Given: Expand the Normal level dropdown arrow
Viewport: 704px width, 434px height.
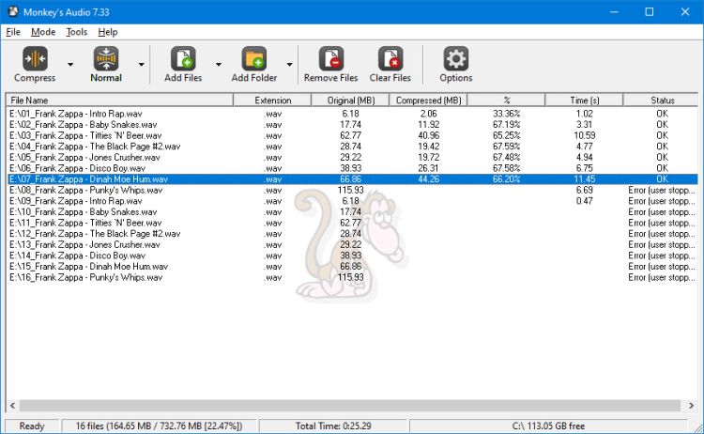Looking at the screenshot, I should [142, 65].
